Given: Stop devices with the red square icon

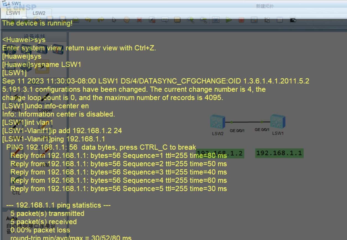Looking at the screenshot, I should [x=241, y=20].
